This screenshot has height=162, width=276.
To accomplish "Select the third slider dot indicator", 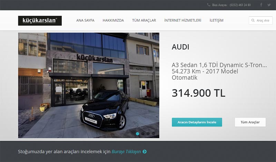I will click(x=148, y=134).
